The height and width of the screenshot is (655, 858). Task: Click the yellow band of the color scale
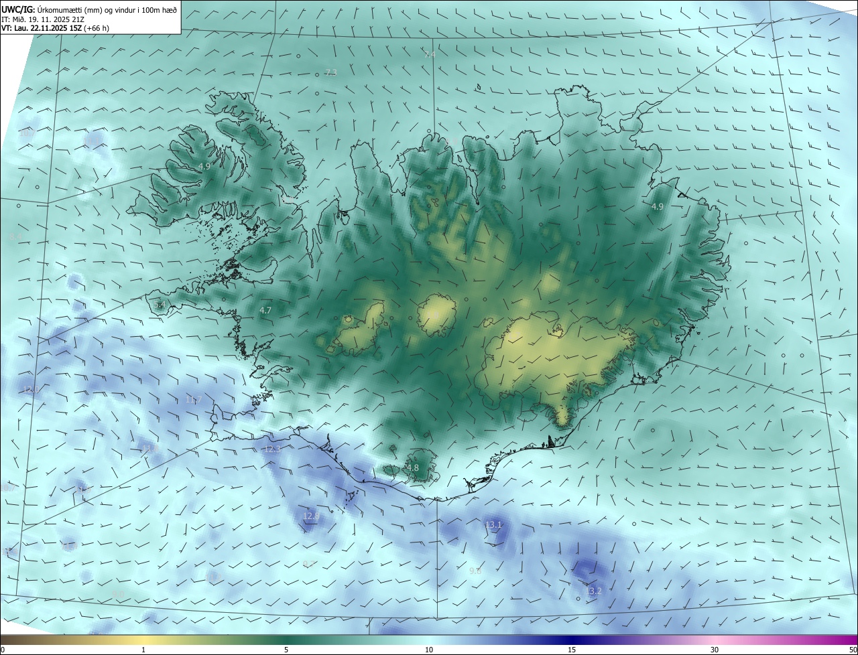143,640
